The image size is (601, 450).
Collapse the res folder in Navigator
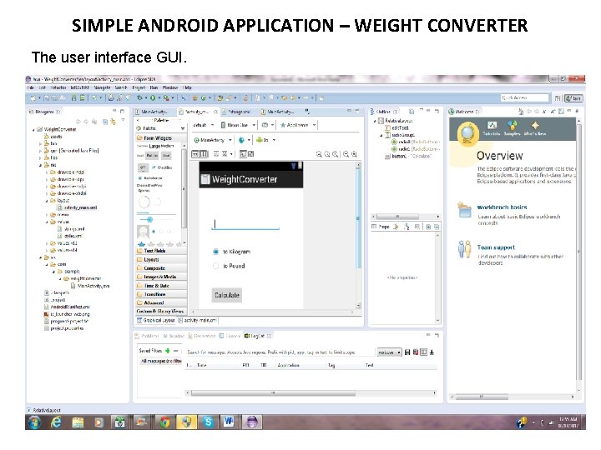coord(40,165)
